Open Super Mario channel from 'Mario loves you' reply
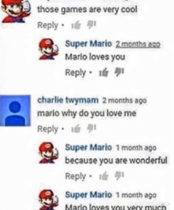This screenshot has width=174, height=210. [x=88, y=44]
